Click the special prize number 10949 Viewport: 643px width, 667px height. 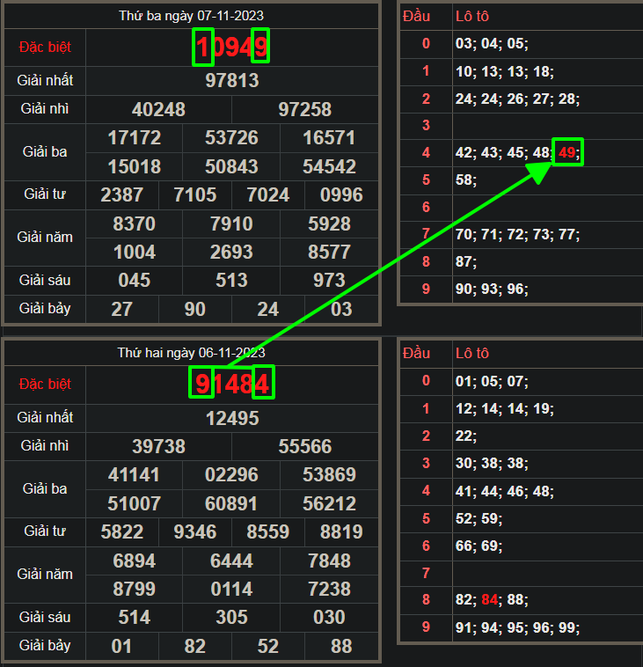tap(231, 48)
